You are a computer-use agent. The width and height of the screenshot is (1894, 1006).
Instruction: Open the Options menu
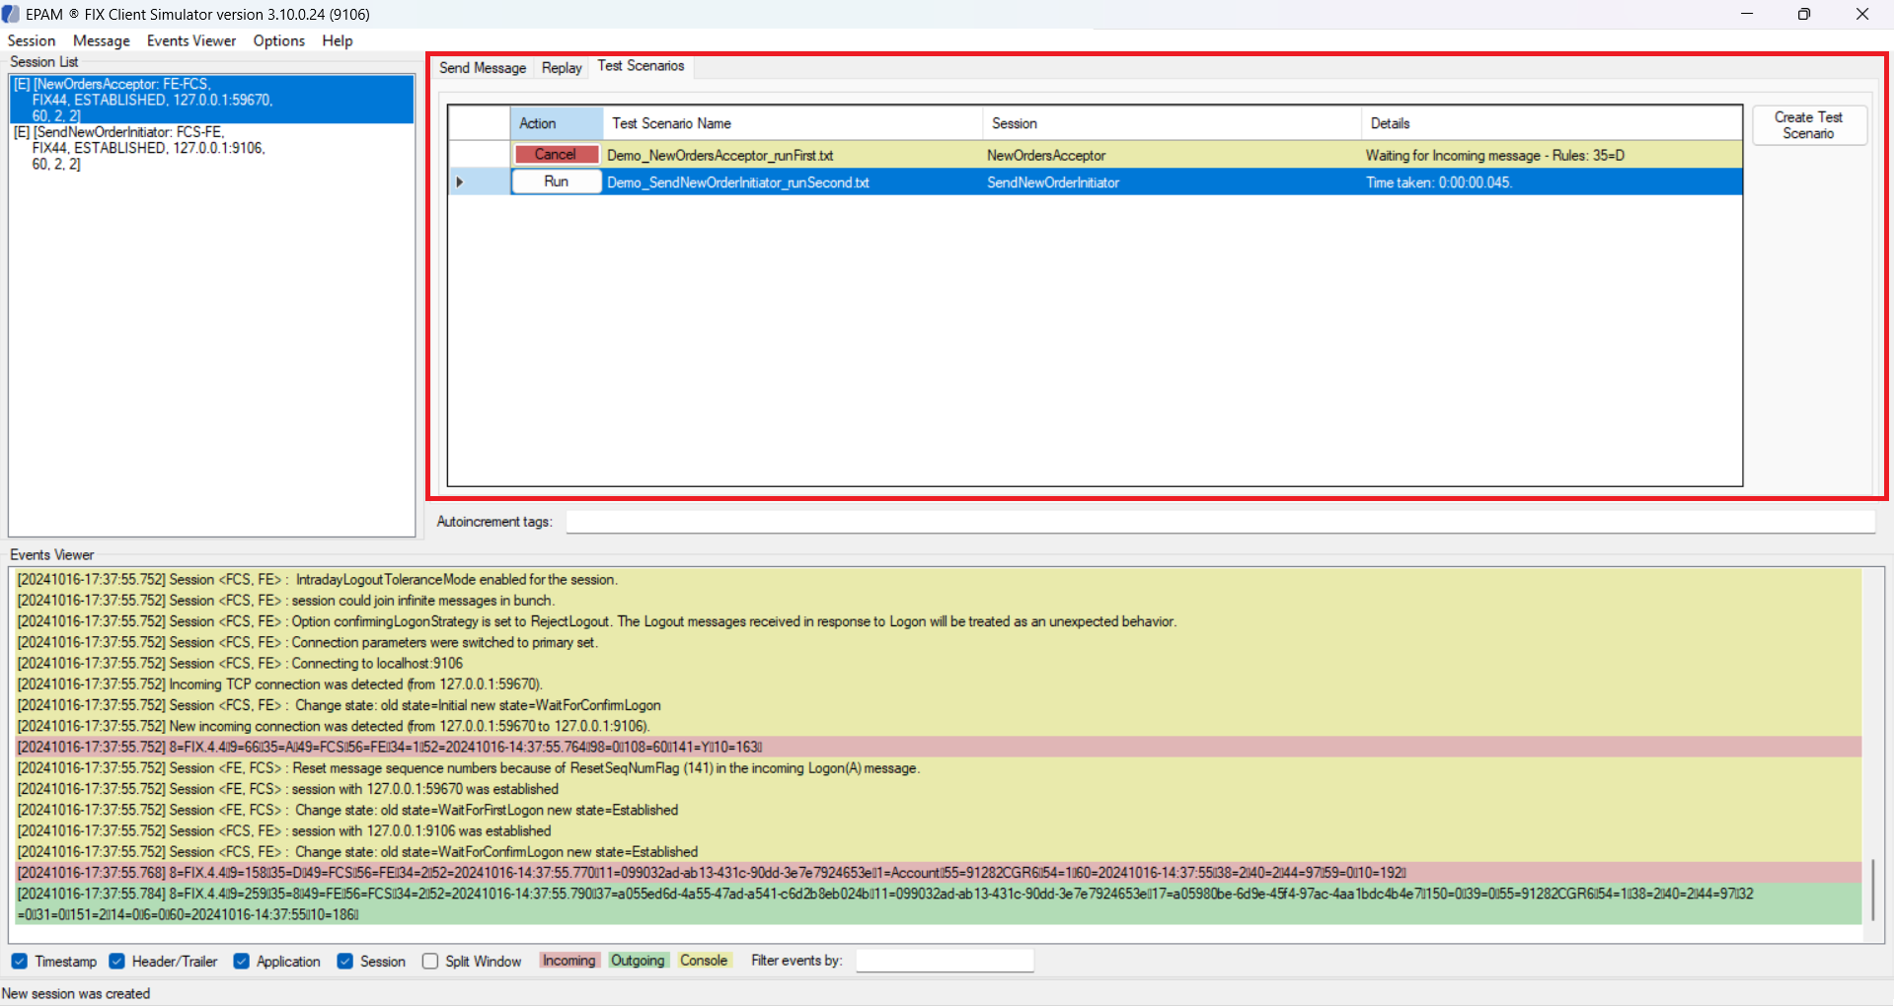coord(278,40)
